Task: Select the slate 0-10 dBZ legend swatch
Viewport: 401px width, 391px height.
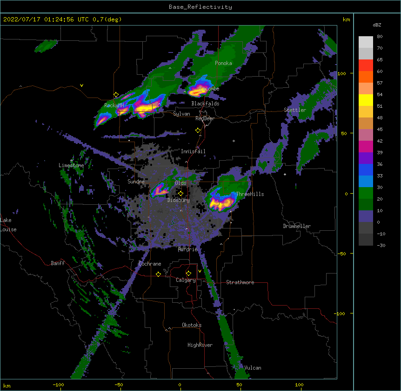Action: (x=366, y=216)
